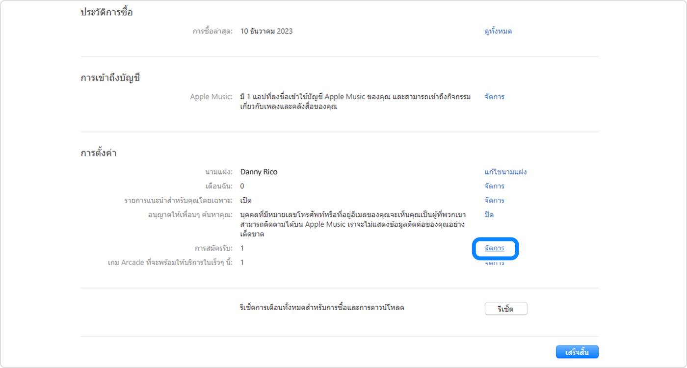Viewport: 687px width, 368px height.
Task: Click the date 10 ธันวาคม 2023
Action: 266,31
